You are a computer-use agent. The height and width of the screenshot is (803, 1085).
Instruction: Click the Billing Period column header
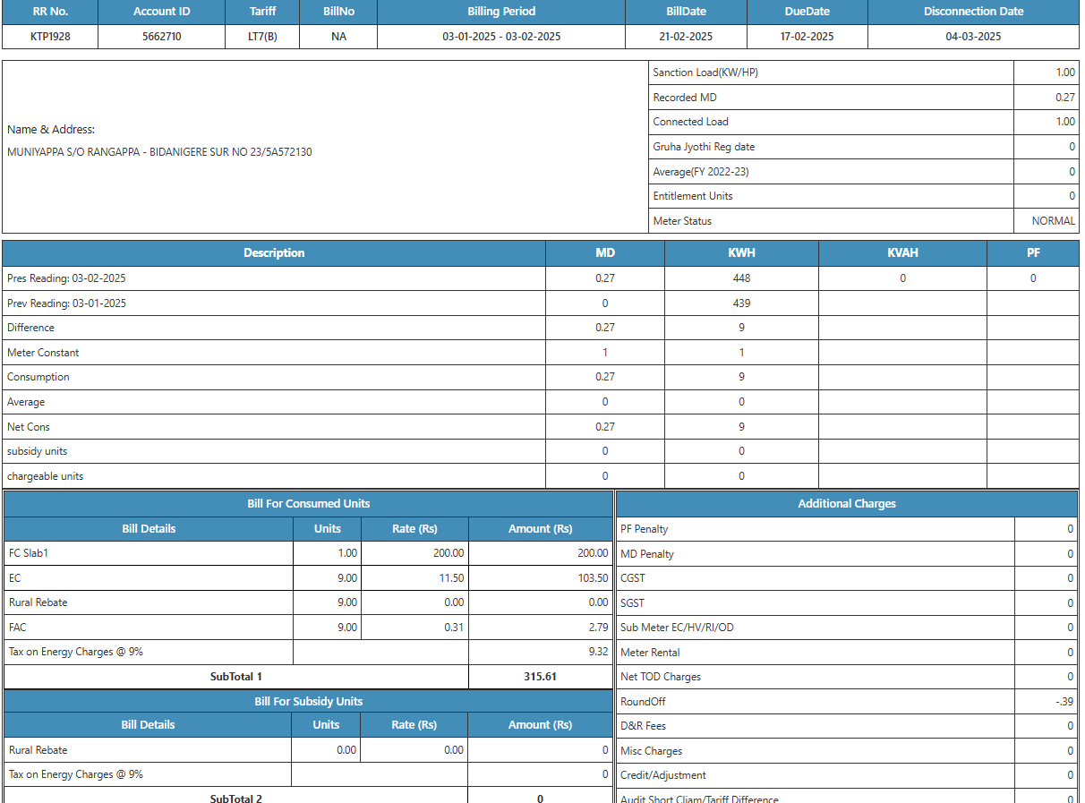click(x=501, y=12)
